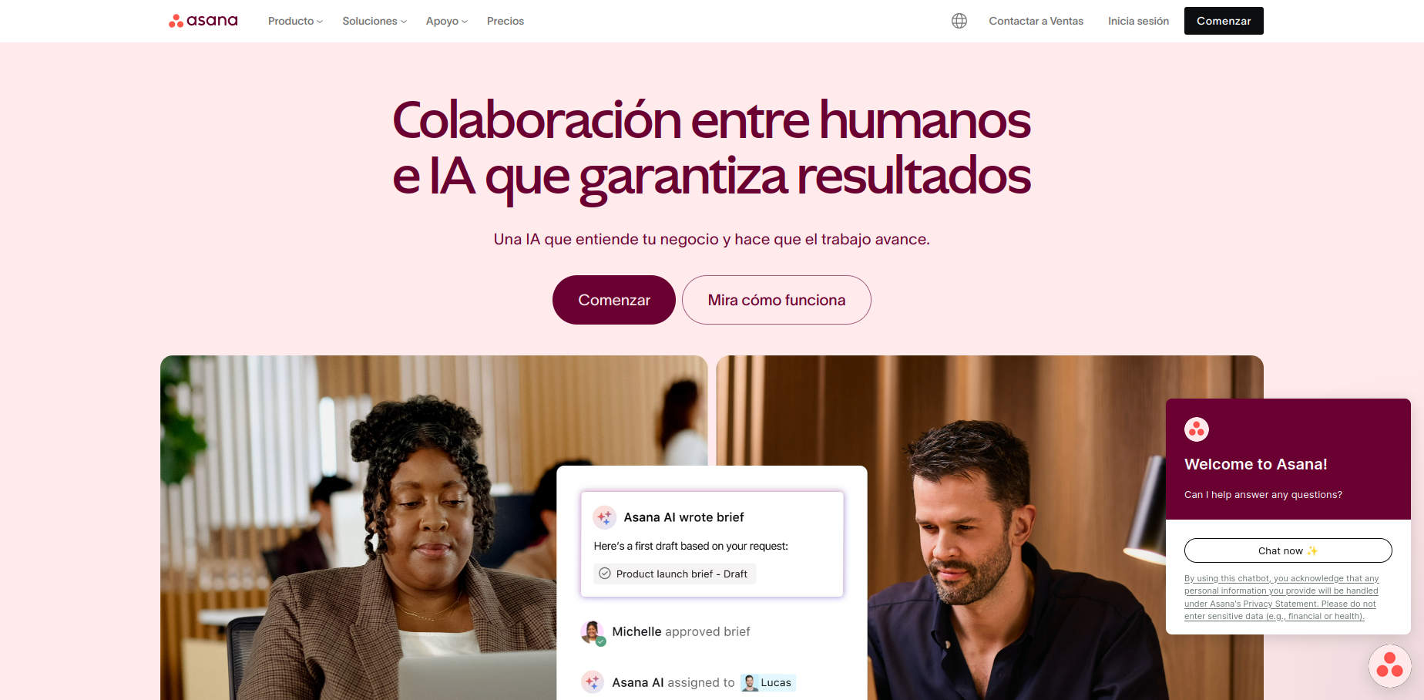This screenshot has width=1424, height=700.
Task: Click the Asana AI icon next to 'assigned to'
Action: 593,682
